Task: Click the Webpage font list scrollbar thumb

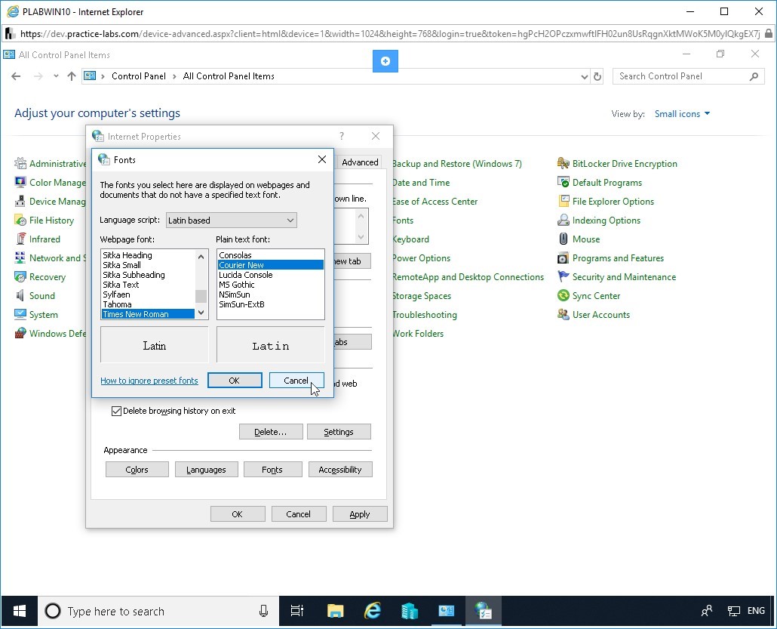Action: [x=201, y=296]
